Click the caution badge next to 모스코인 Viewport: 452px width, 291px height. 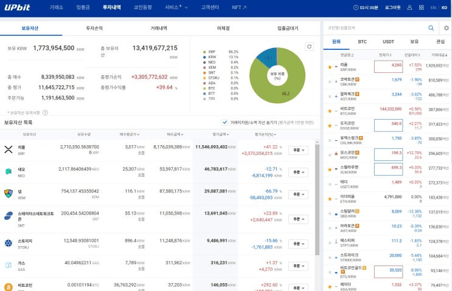[x=358, y=152]
